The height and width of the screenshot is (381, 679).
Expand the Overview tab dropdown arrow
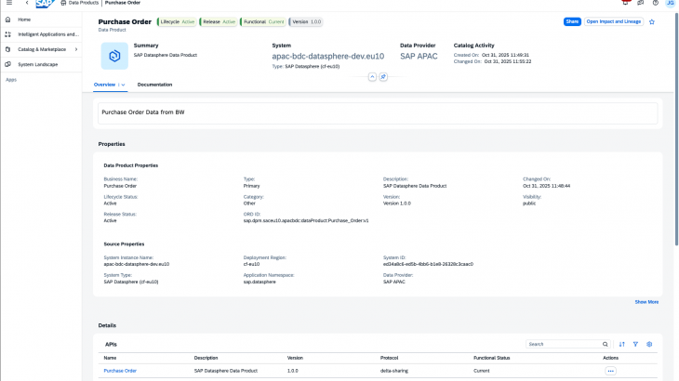123,85
